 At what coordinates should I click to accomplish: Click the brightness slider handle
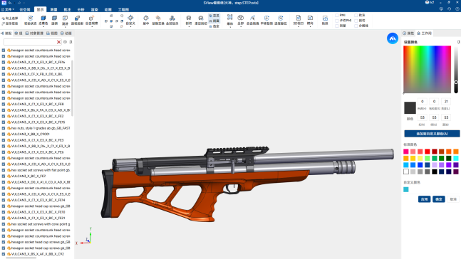456,83
